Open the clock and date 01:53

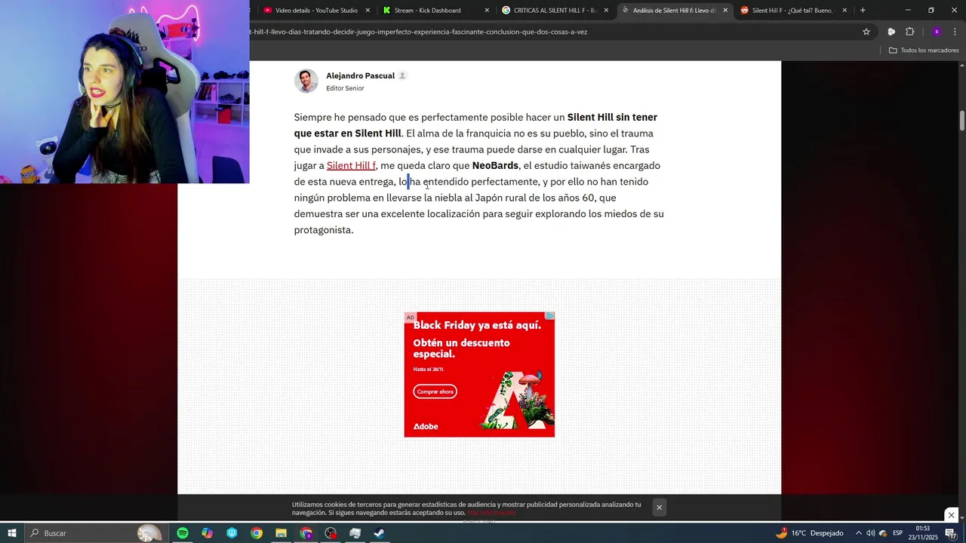coord(923,533)
